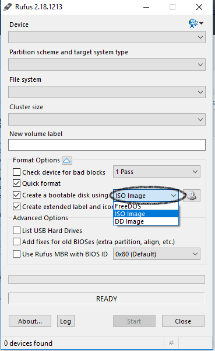
Task: Open the Log button
Action: pyautogui.click(x=66, y=321)
